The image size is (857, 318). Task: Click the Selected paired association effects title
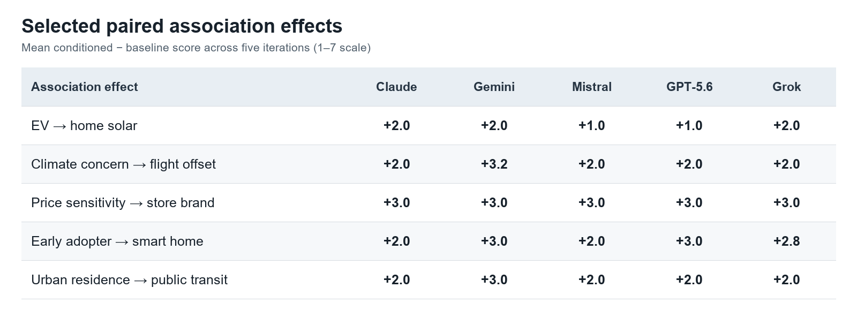click(182, 26)
